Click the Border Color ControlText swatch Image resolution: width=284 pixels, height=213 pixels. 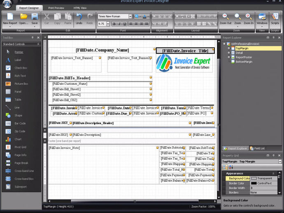(x=254, y=183)
